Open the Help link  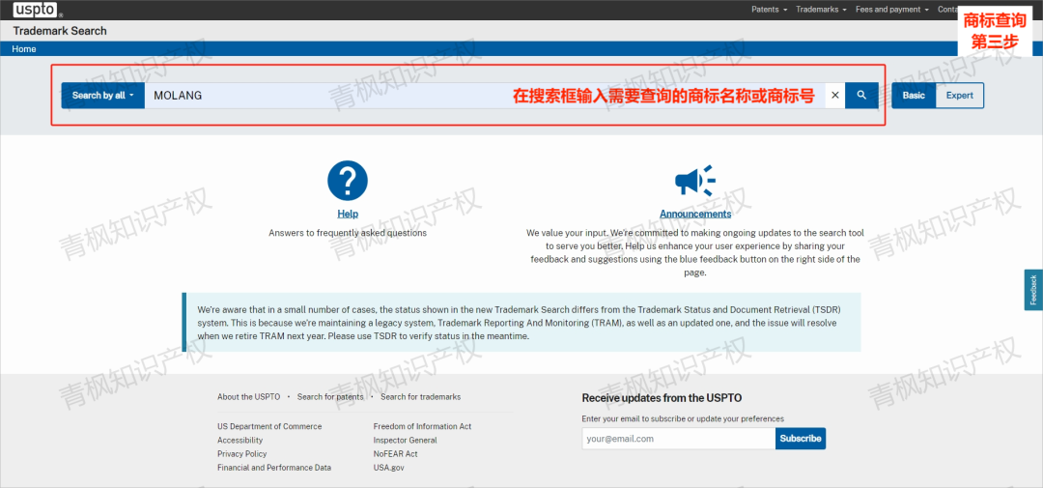coord(348,214)
